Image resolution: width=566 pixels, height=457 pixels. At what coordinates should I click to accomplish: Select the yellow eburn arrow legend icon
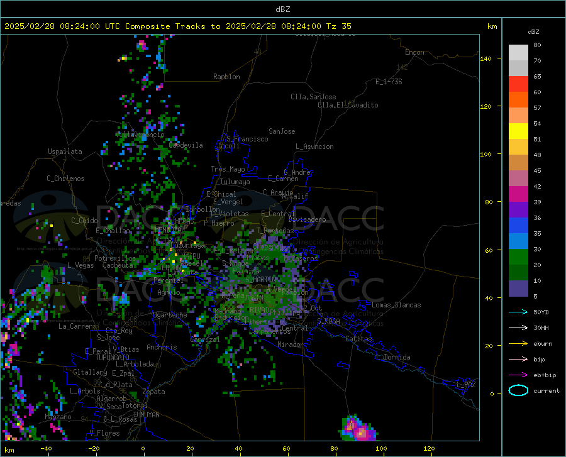point(518,343)
